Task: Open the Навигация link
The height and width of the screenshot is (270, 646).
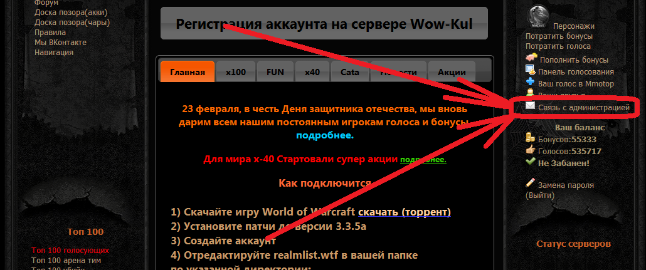Action: [x=54, y=52]
